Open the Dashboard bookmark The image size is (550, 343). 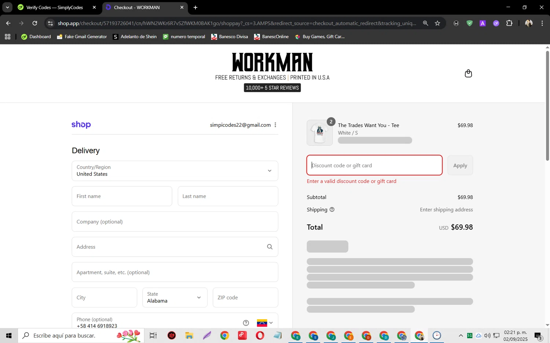pyautogui.click(x=36, y=37)
